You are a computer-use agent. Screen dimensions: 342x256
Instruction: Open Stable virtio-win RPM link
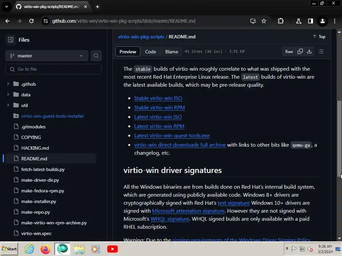(x=159, y=108)
